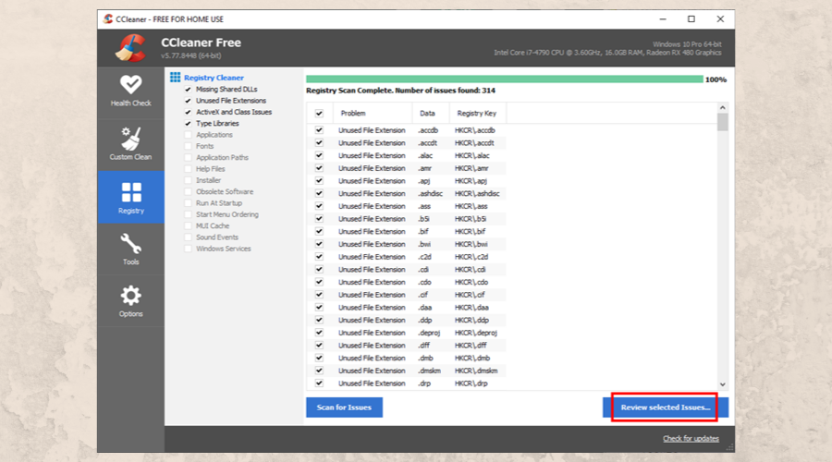This screenshot has width=832, height=462.
Task: Click the Registry Cleaner grid icon
Action: coord(175,78)
